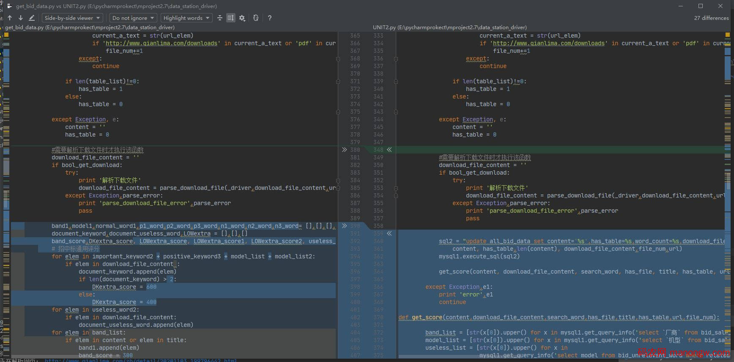Viewport: 734px width, 362px height.
Task: Apply left change at line 380 rightward
Action: click(x=344, y=150)
